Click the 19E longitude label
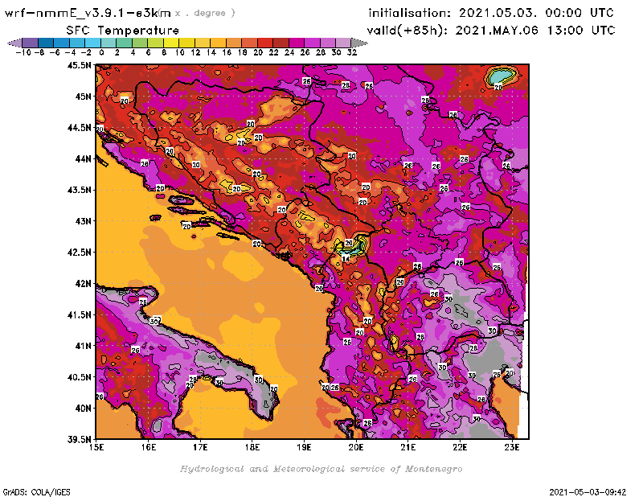Viewport: 643px width, 497px height. point(304,447)
